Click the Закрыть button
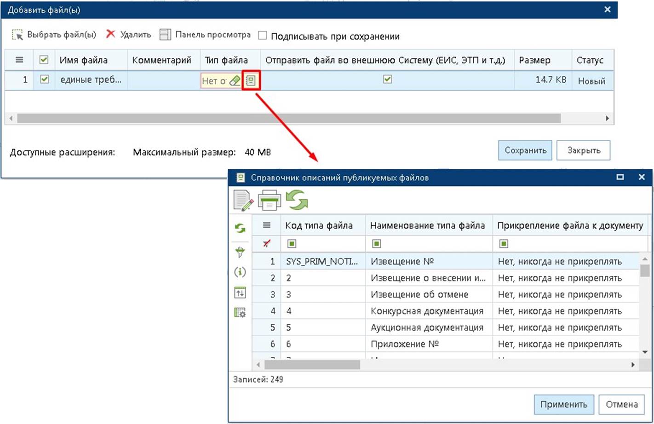This screenshot has width=654, height=424. tap(584, 150)
